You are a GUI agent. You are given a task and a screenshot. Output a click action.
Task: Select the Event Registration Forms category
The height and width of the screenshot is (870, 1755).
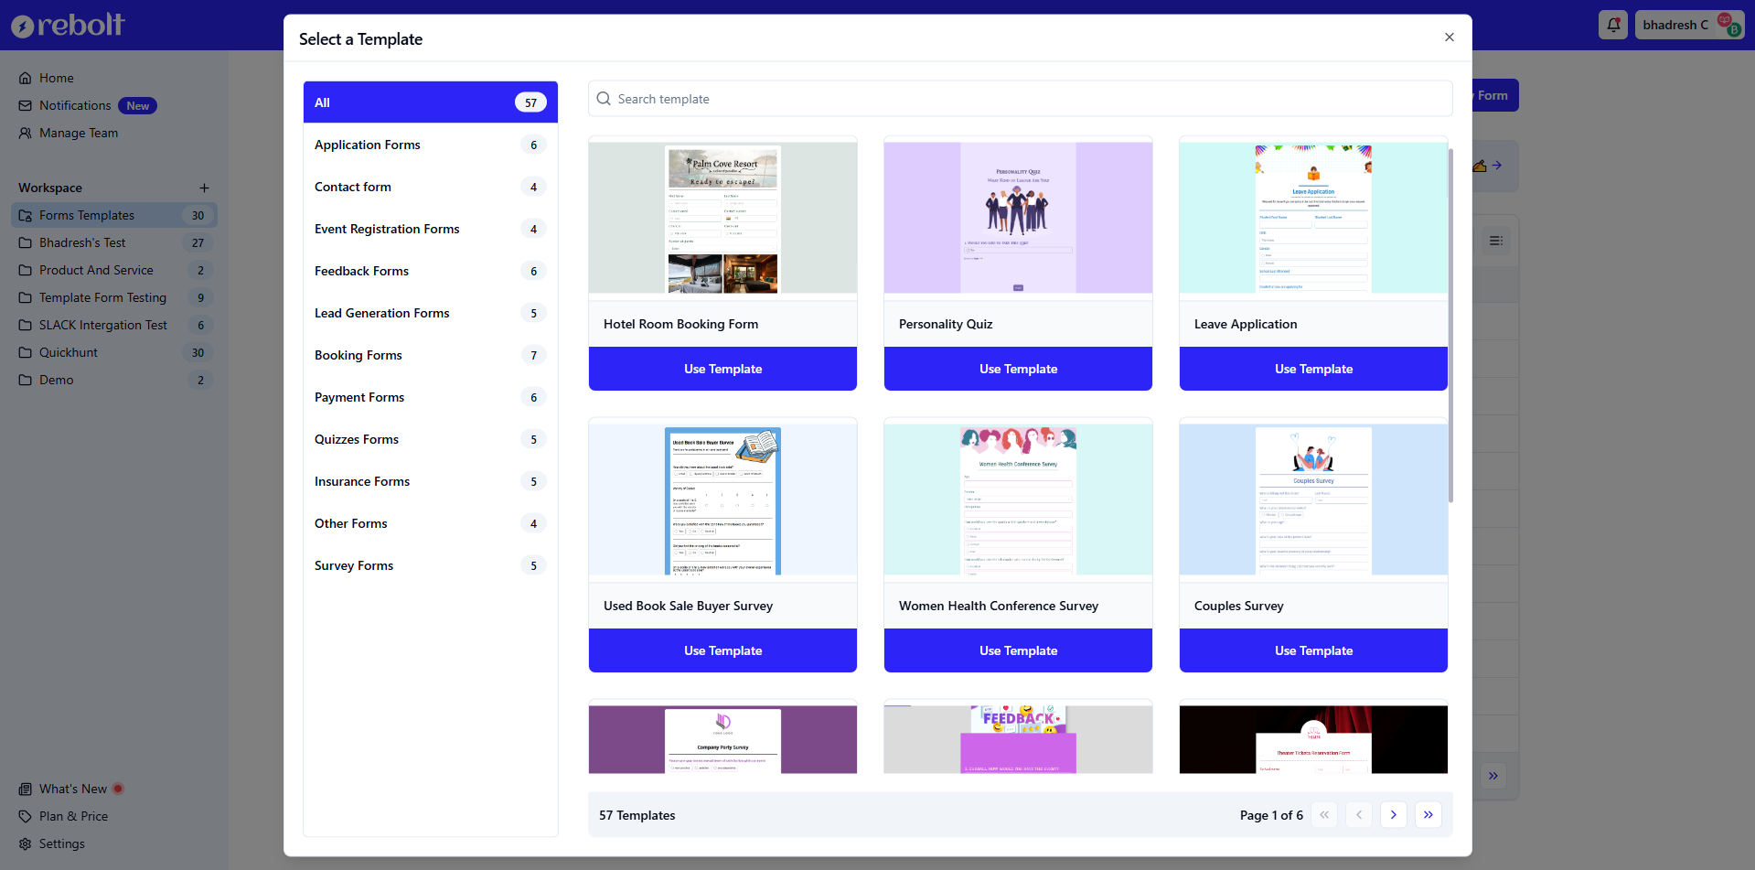pos(431,229)
